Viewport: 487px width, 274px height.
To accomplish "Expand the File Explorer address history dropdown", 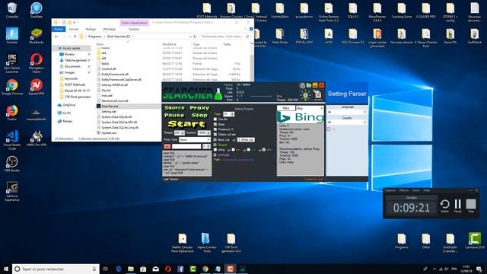I will (190, 37).
